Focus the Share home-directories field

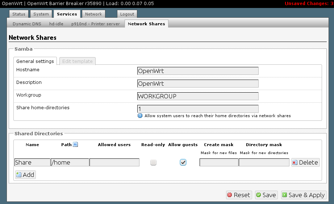point(198,109)
